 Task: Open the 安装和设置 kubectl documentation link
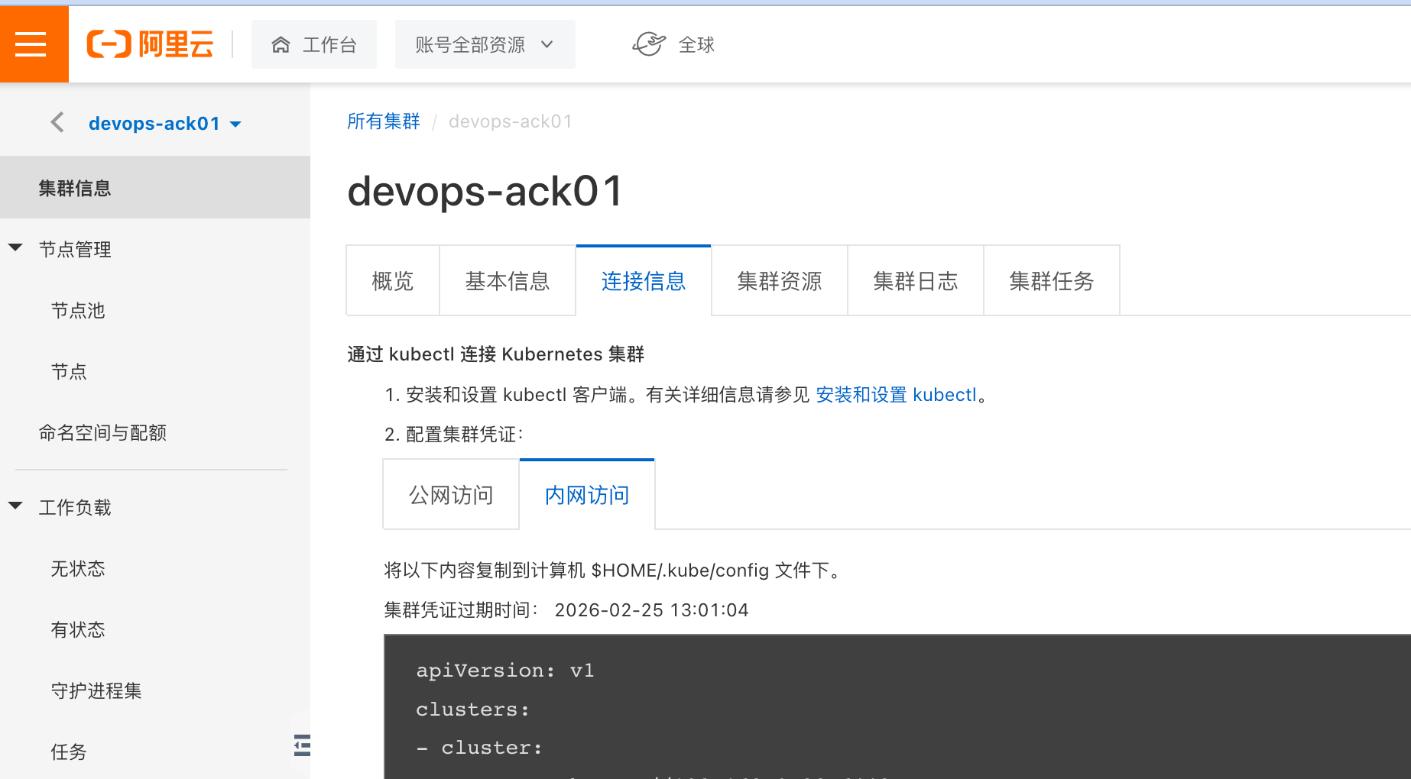tap(896, 394)
